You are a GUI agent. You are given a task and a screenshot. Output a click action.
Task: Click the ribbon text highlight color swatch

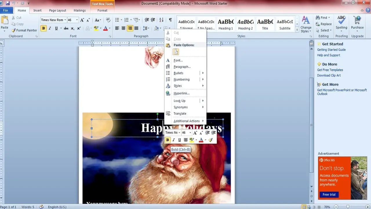point(96,28)
